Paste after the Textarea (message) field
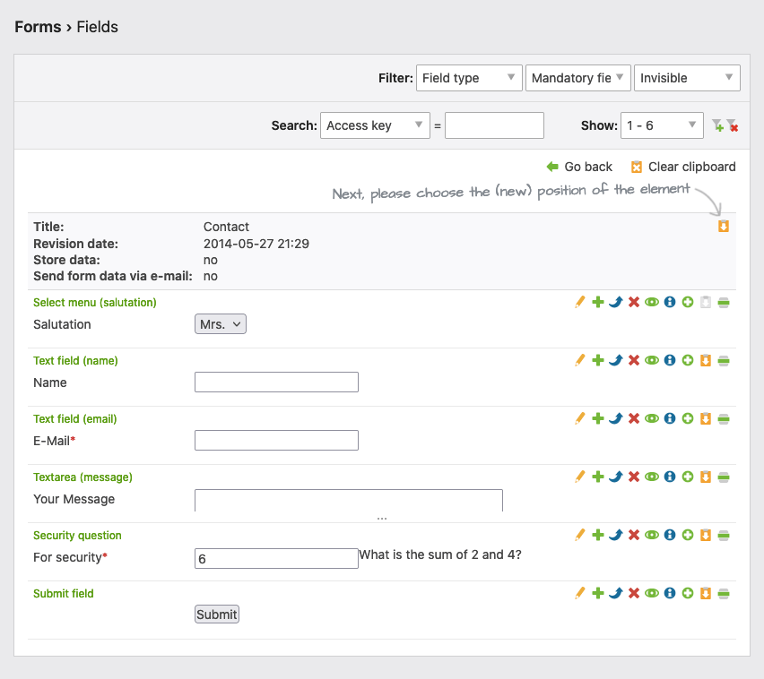This screenshot has height=679, width=764. pyautogui.click(x=706, y=477)
